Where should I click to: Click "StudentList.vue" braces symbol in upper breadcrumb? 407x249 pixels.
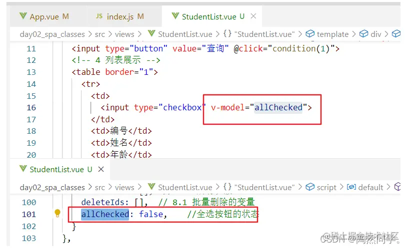point(264,34)
